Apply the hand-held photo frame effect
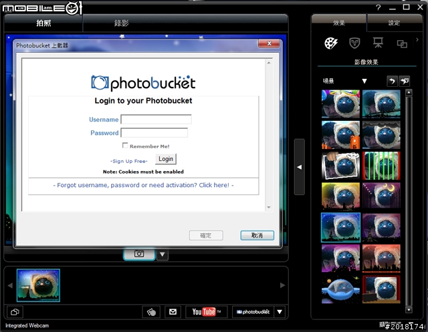 (340, 166)
